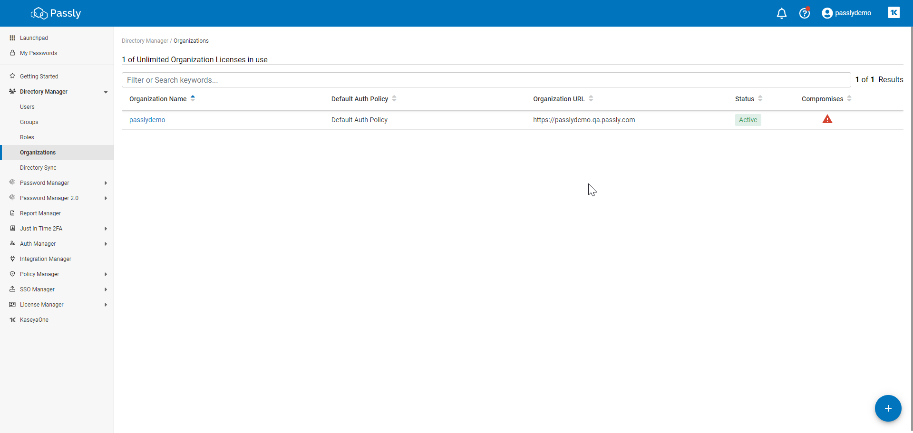This screenshot has height=433, width=913.
Task: Select Organizations in the sidebar
Action: [x=57, y=153]
